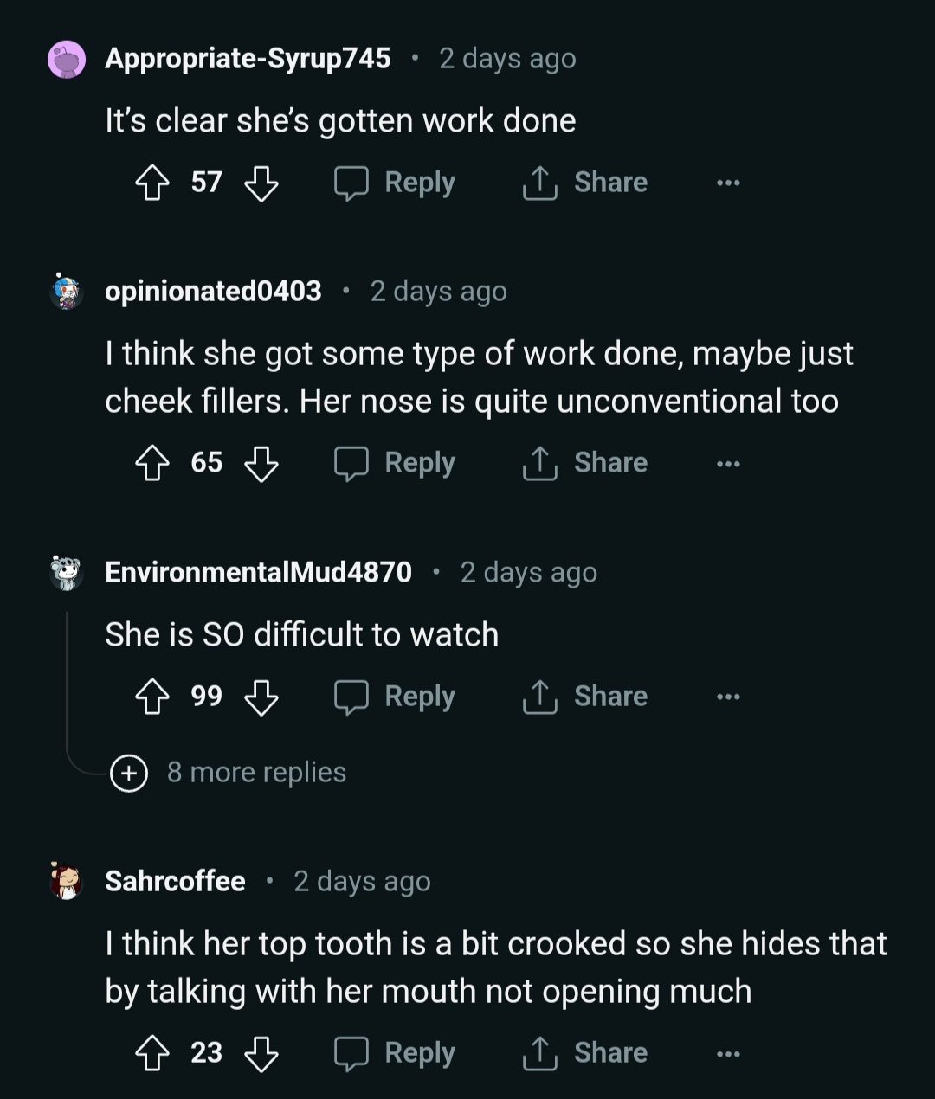Reply to Appropriate-Syrup745's comment
Viewport: 935px width, 1099px height.
pyautogui.click(x=396, y=183)
